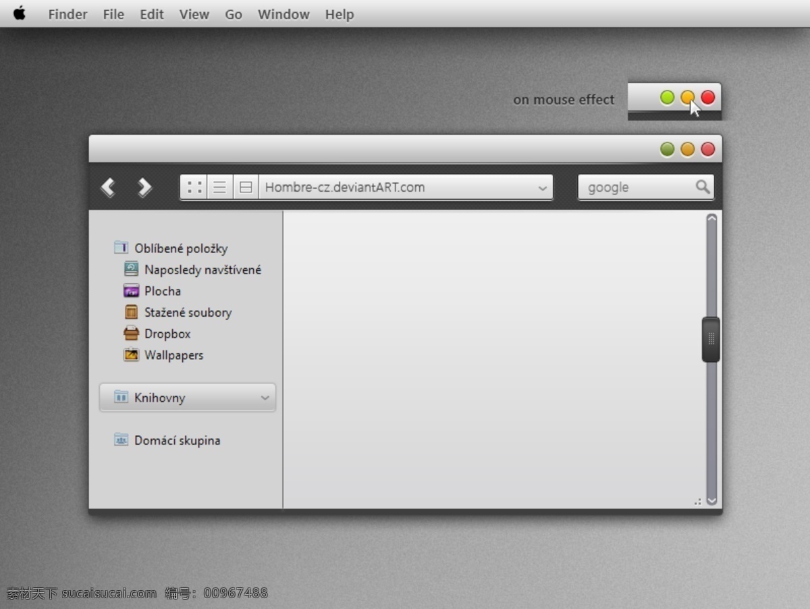The height and width of the screenshot is (609, 810).
Task: Switch to icon grid view
Action: 194,188
